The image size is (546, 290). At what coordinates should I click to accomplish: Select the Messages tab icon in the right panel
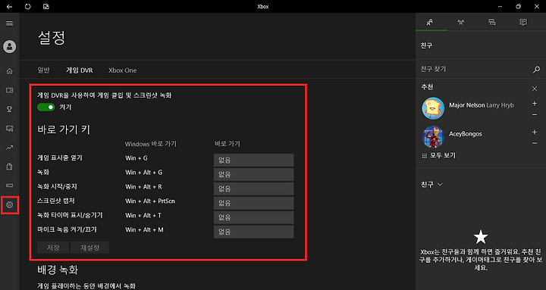coord(491,22)
